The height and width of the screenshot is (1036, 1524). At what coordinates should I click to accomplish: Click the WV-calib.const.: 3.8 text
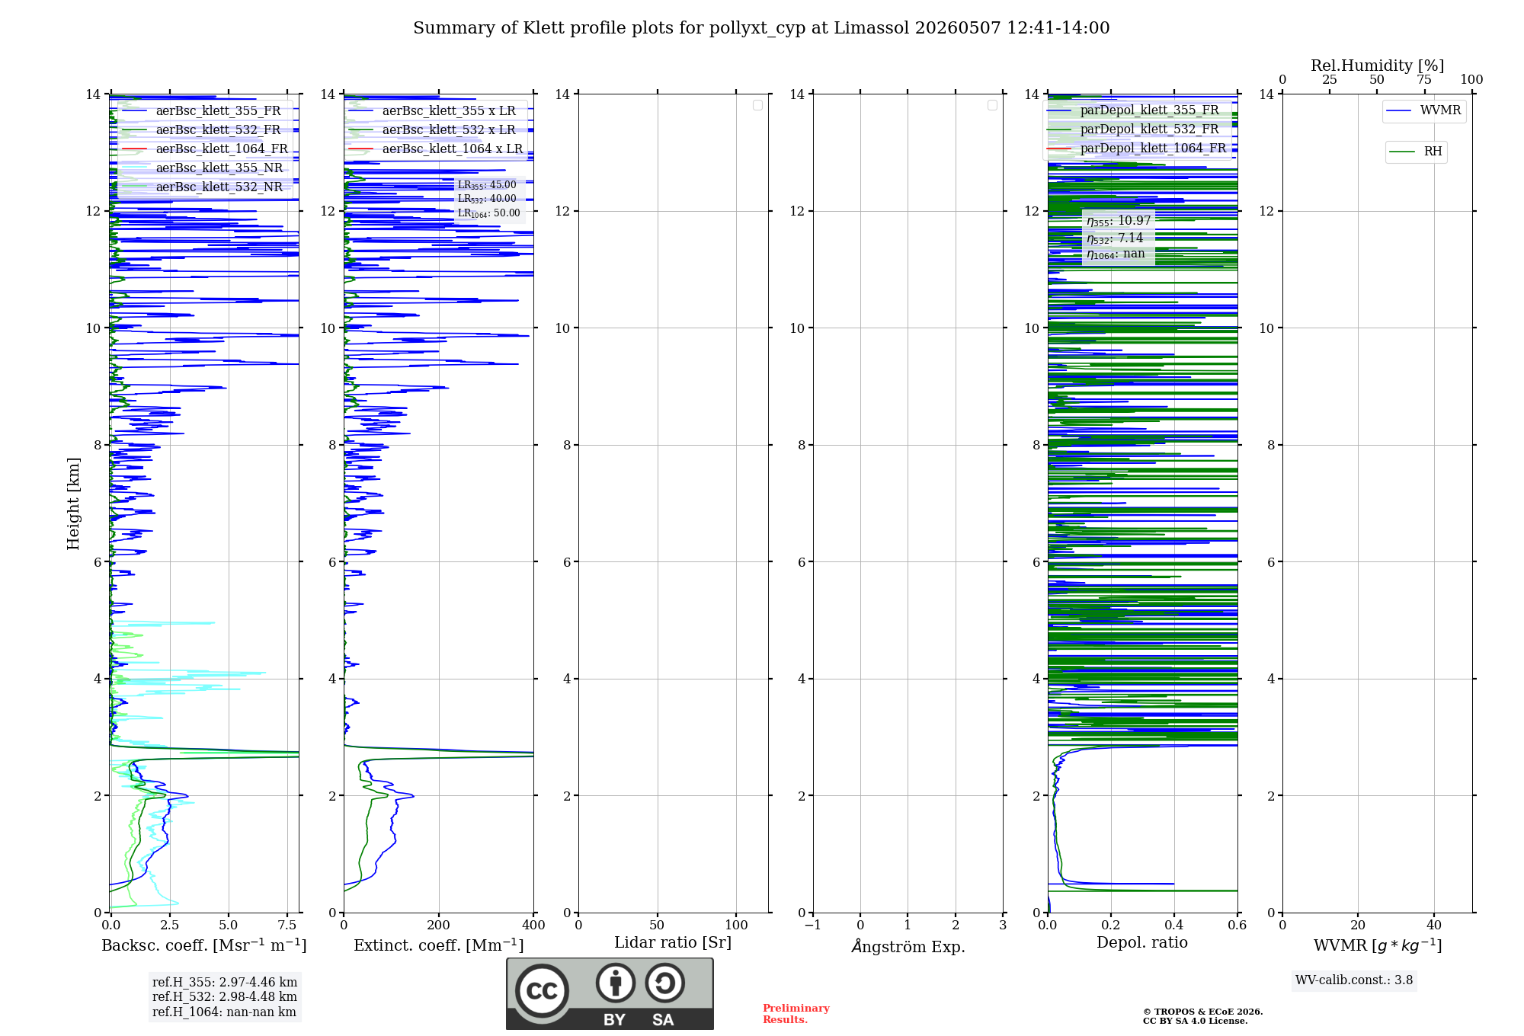tap(1354, 980)
